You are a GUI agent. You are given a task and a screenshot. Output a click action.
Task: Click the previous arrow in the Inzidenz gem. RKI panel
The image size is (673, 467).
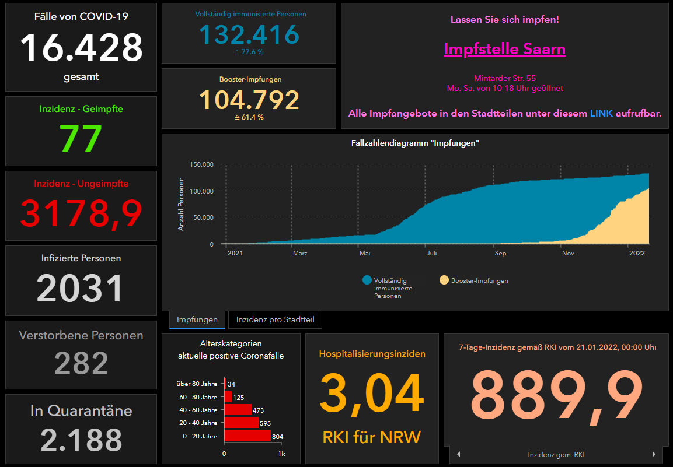(x=458, y=454)
